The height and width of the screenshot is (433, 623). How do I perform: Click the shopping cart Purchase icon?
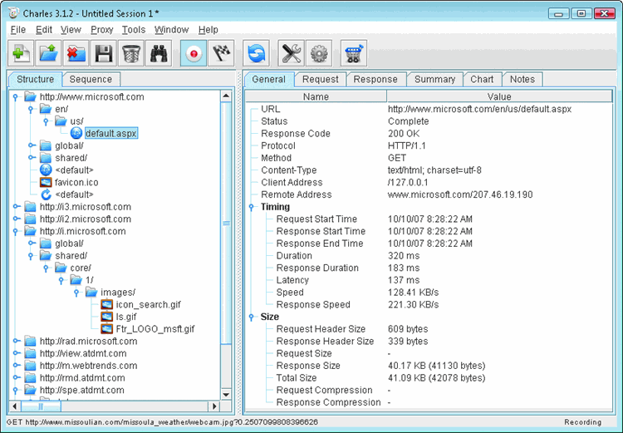tap(354, 53)
